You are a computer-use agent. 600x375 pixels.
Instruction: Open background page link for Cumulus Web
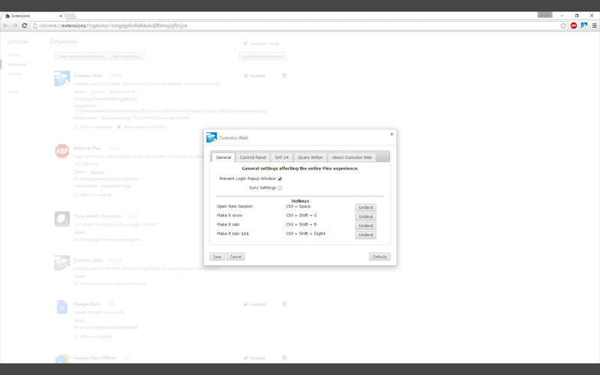click(115, 118)
